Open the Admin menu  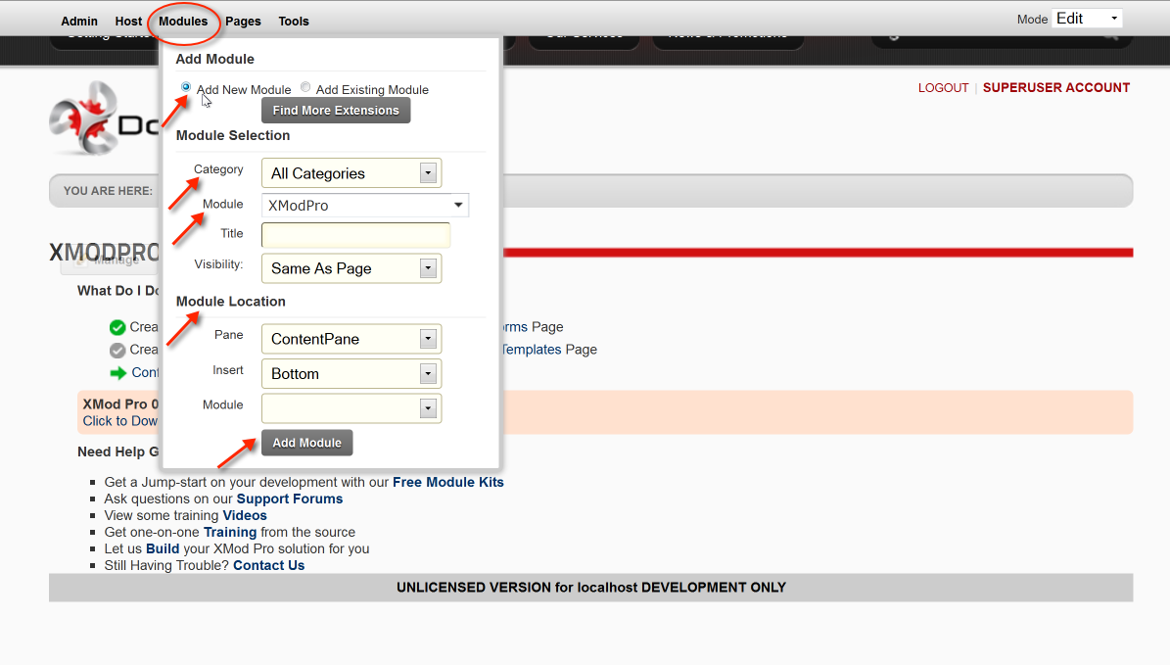pos(79,21)
